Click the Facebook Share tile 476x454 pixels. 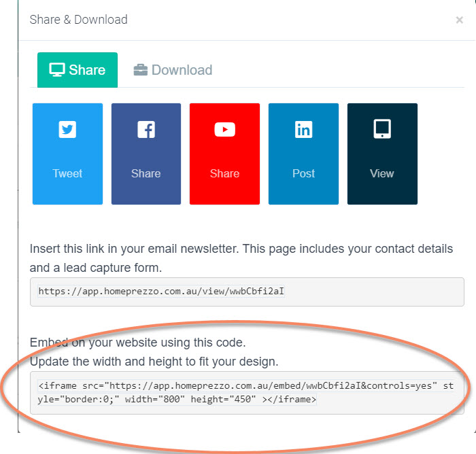point(146,154)
